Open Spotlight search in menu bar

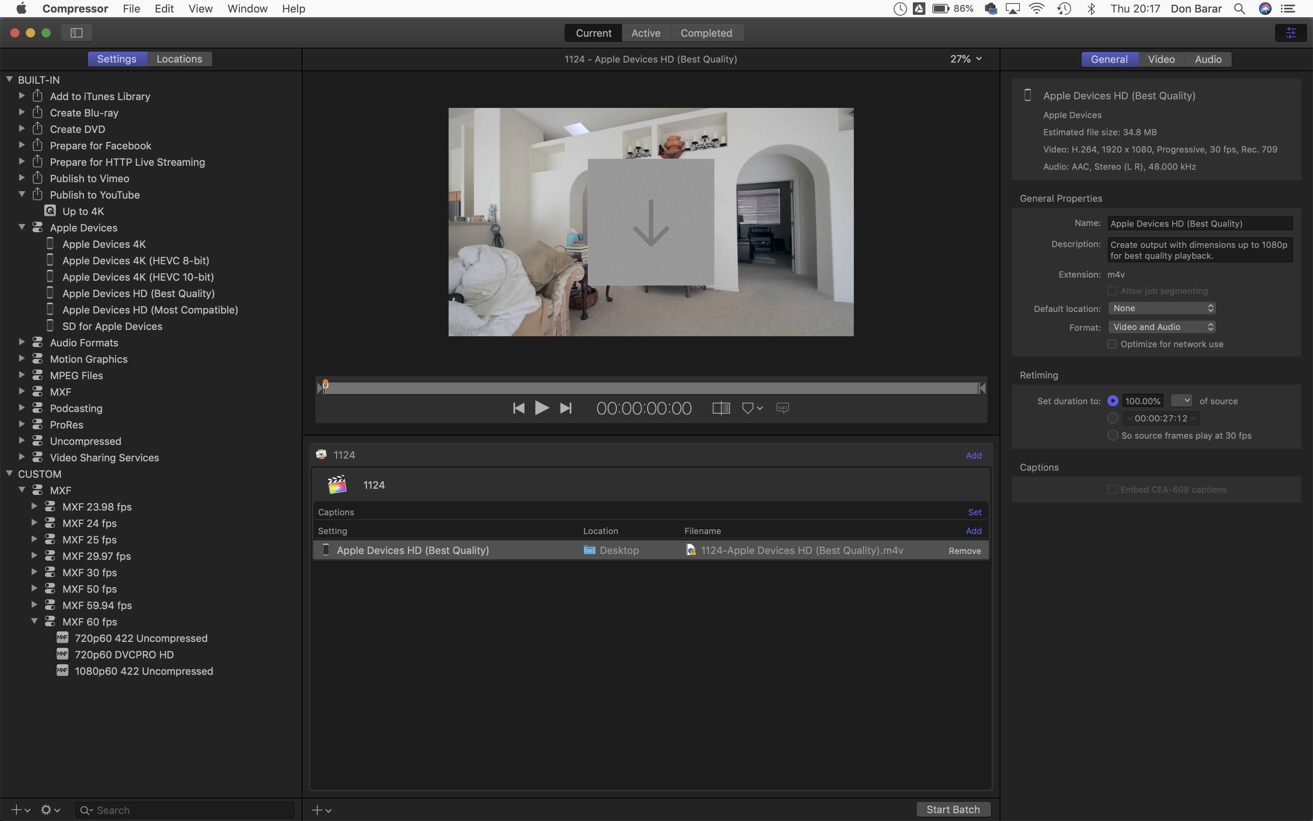pyautogui.click(x=1239, y=9)
